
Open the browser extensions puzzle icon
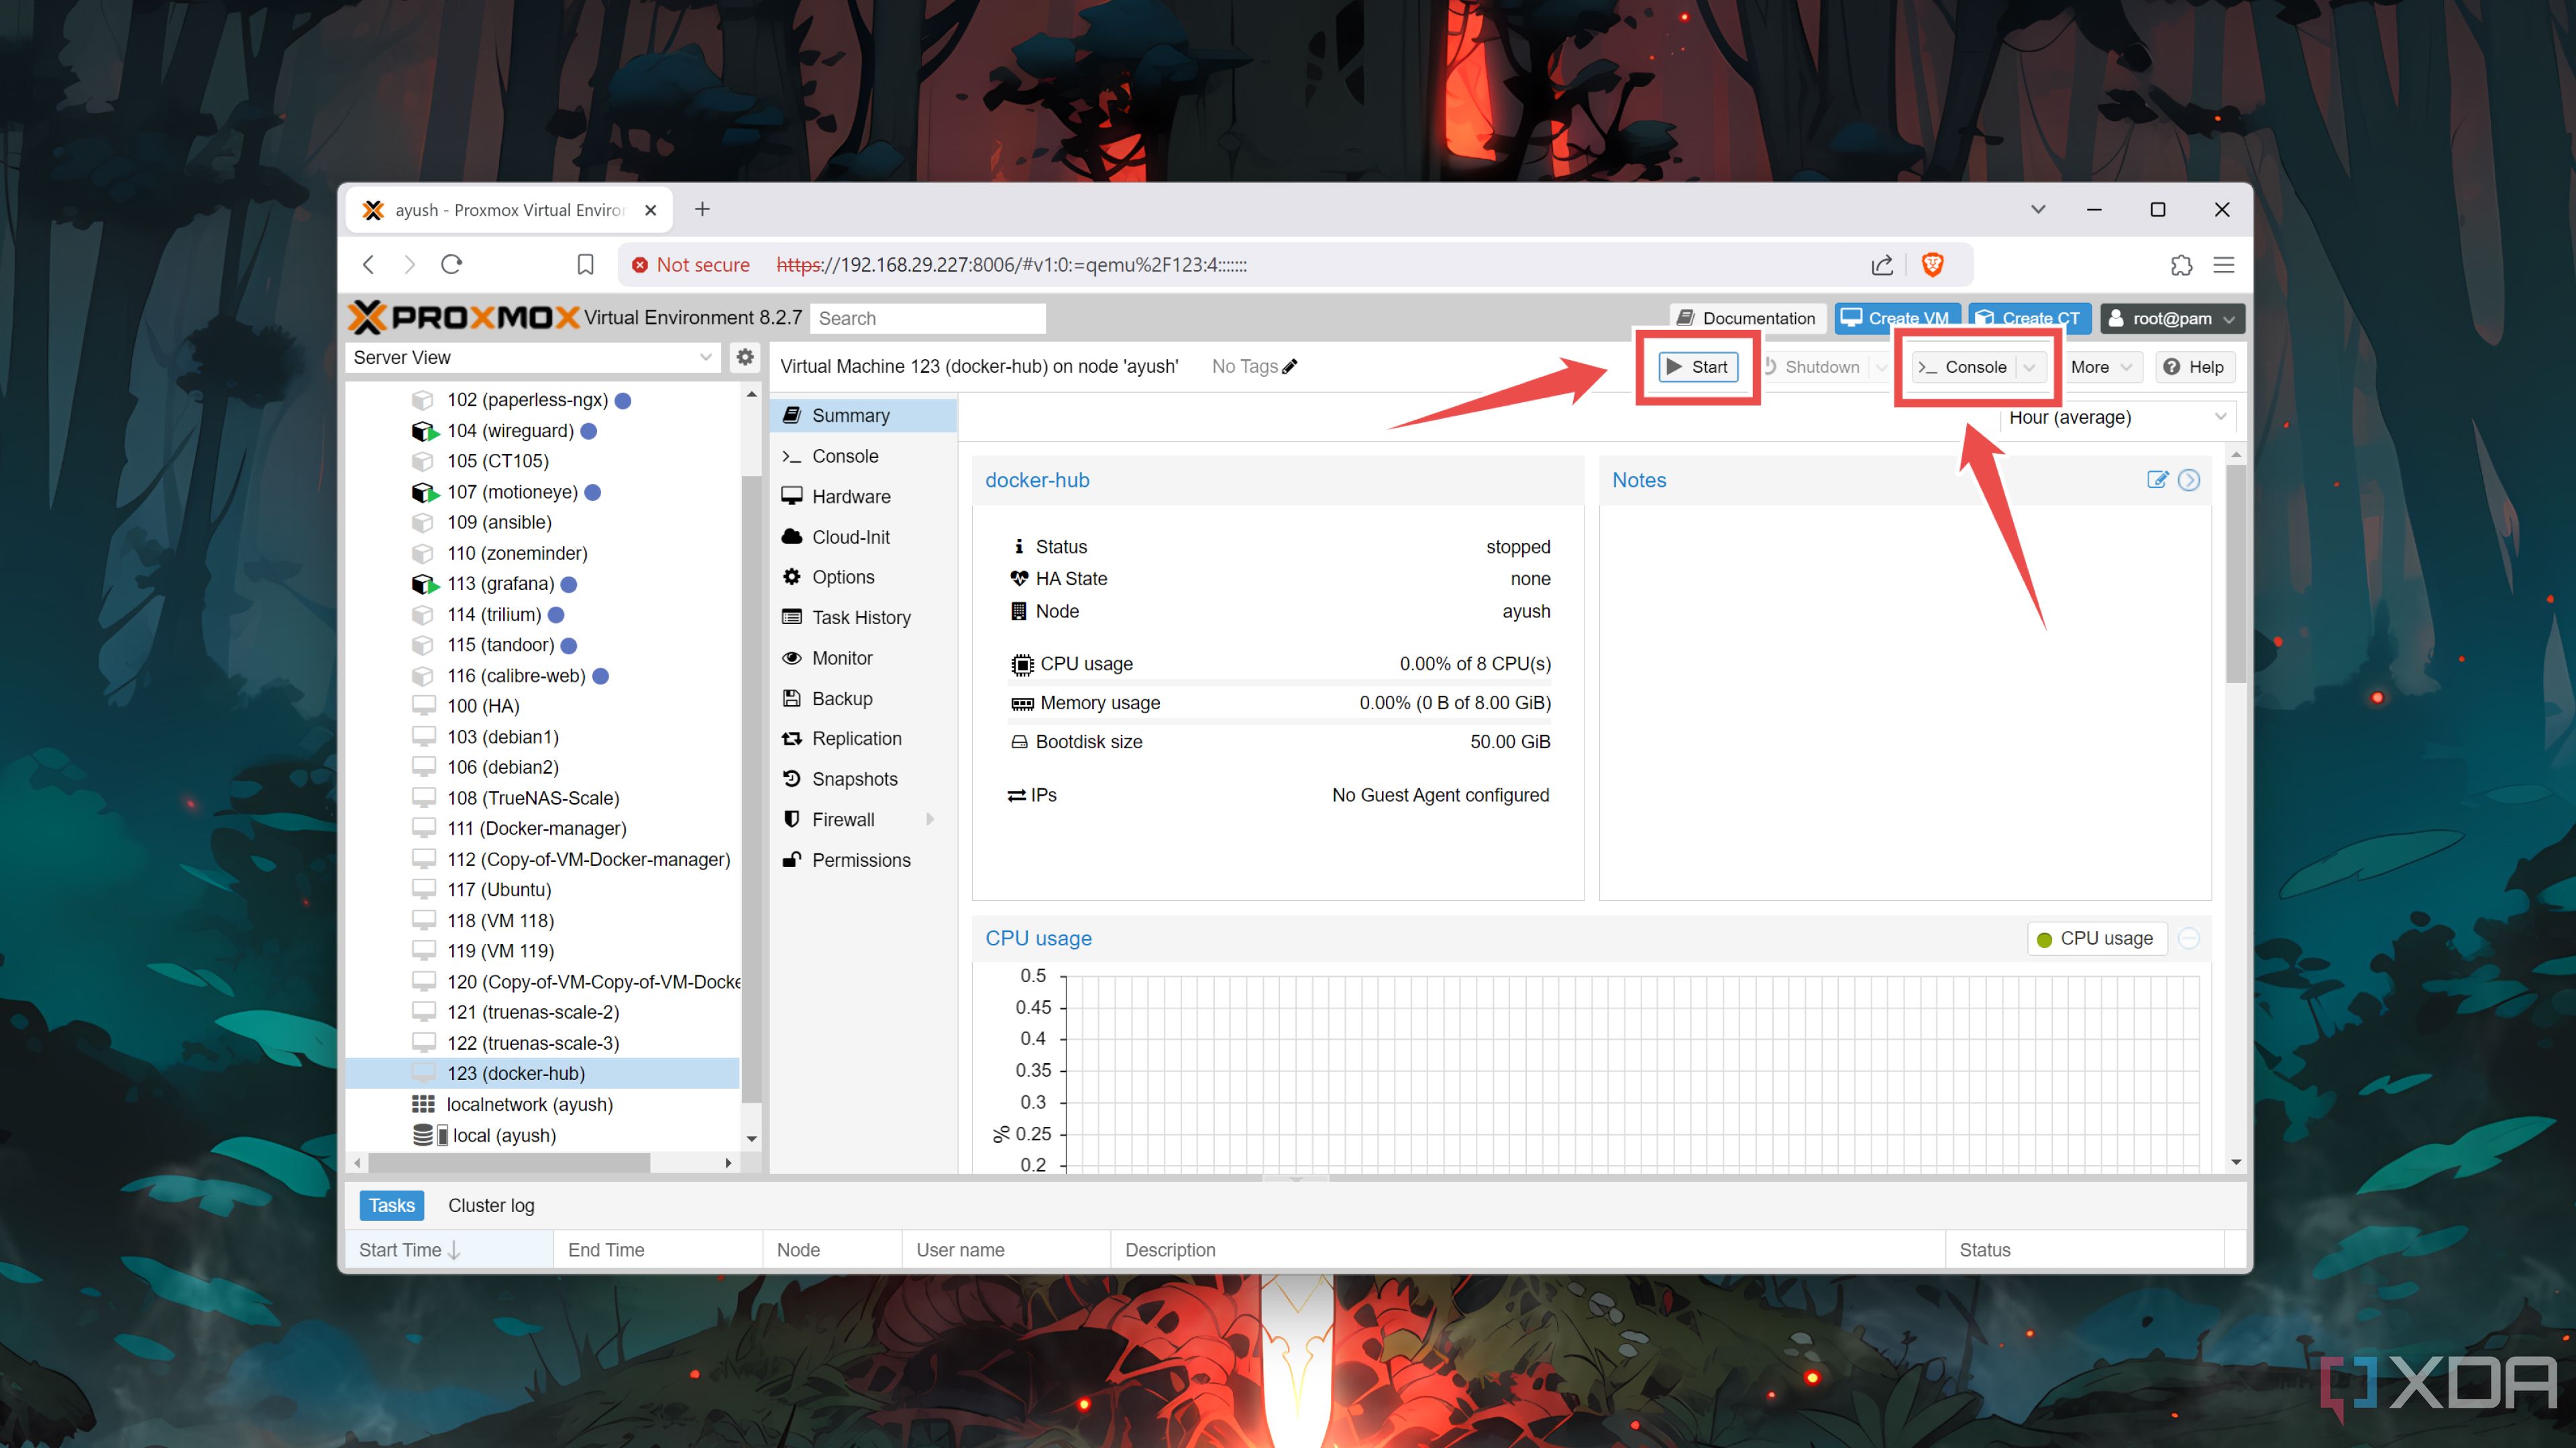coord(2181,265)
